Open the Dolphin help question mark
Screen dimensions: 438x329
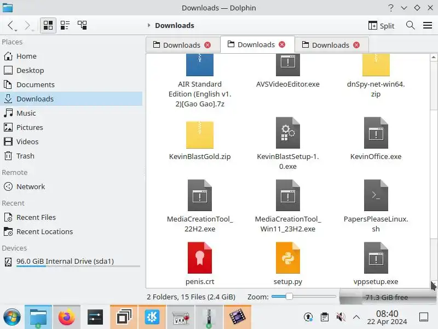click(391, 8)
